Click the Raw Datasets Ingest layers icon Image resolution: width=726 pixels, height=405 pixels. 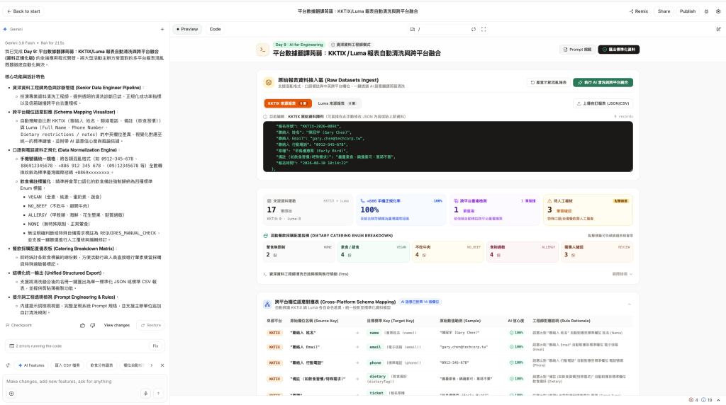pos(269,83)
